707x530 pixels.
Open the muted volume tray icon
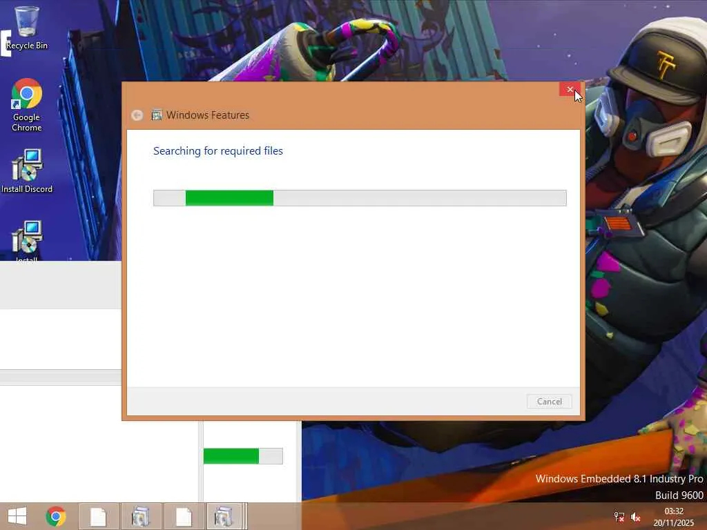636,517
